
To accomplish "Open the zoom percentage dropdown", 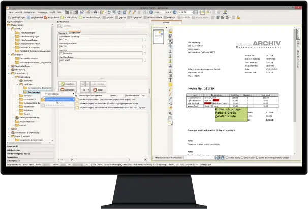I will tap(192, 12).
